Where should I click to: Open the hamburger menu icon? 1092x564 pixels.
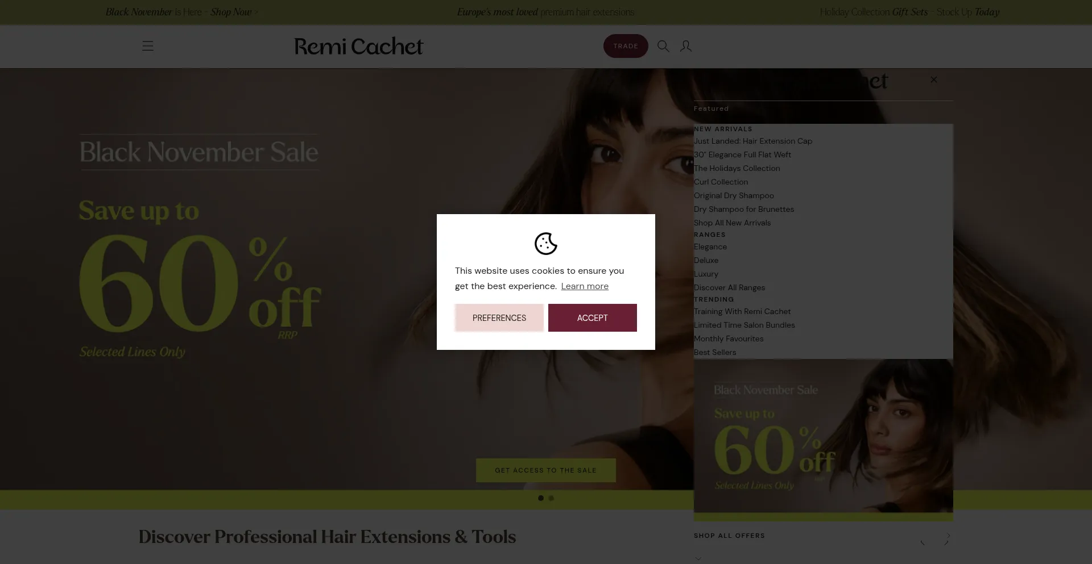[148, 46]
